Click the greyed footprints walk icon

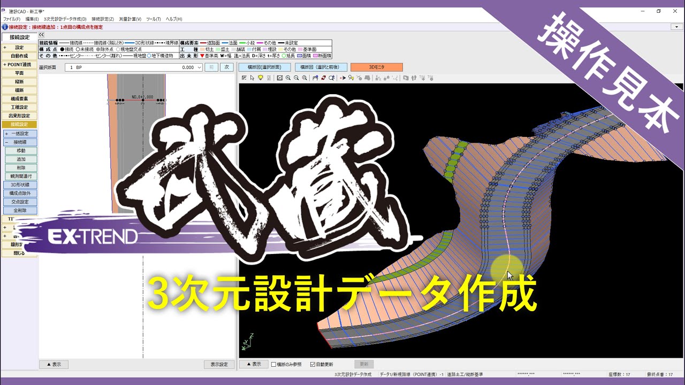click(414, 78)
